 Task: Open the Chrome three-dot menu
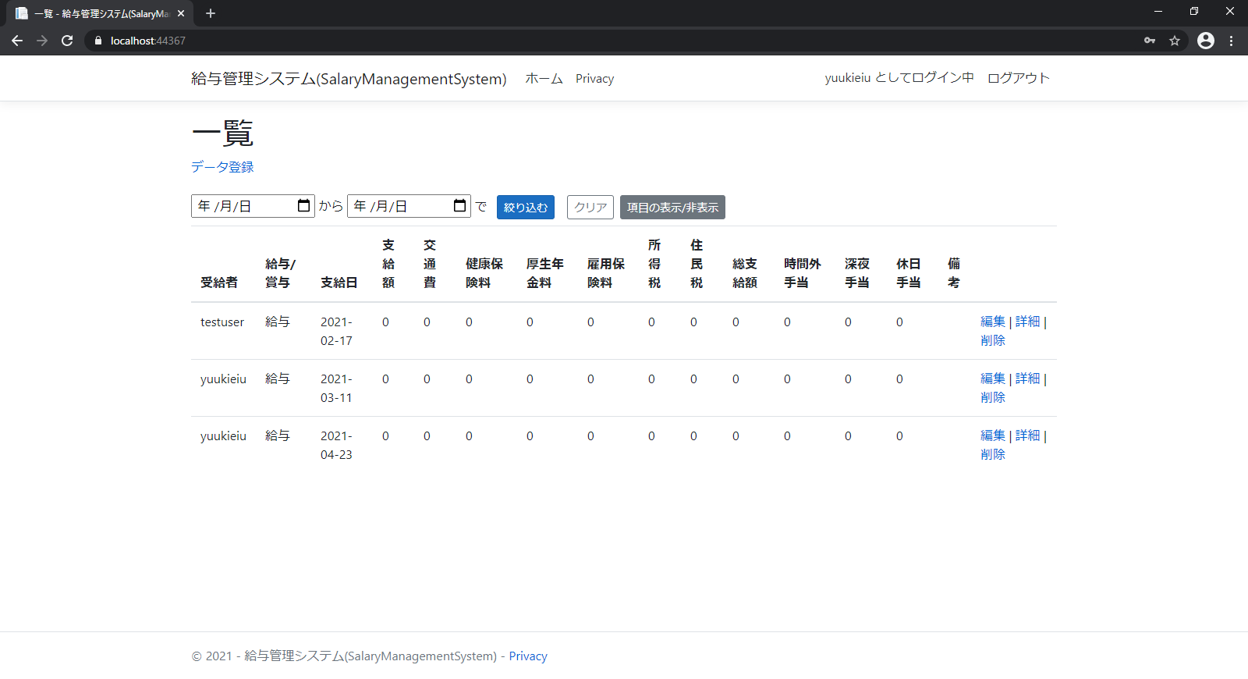tap(1232, 41)
